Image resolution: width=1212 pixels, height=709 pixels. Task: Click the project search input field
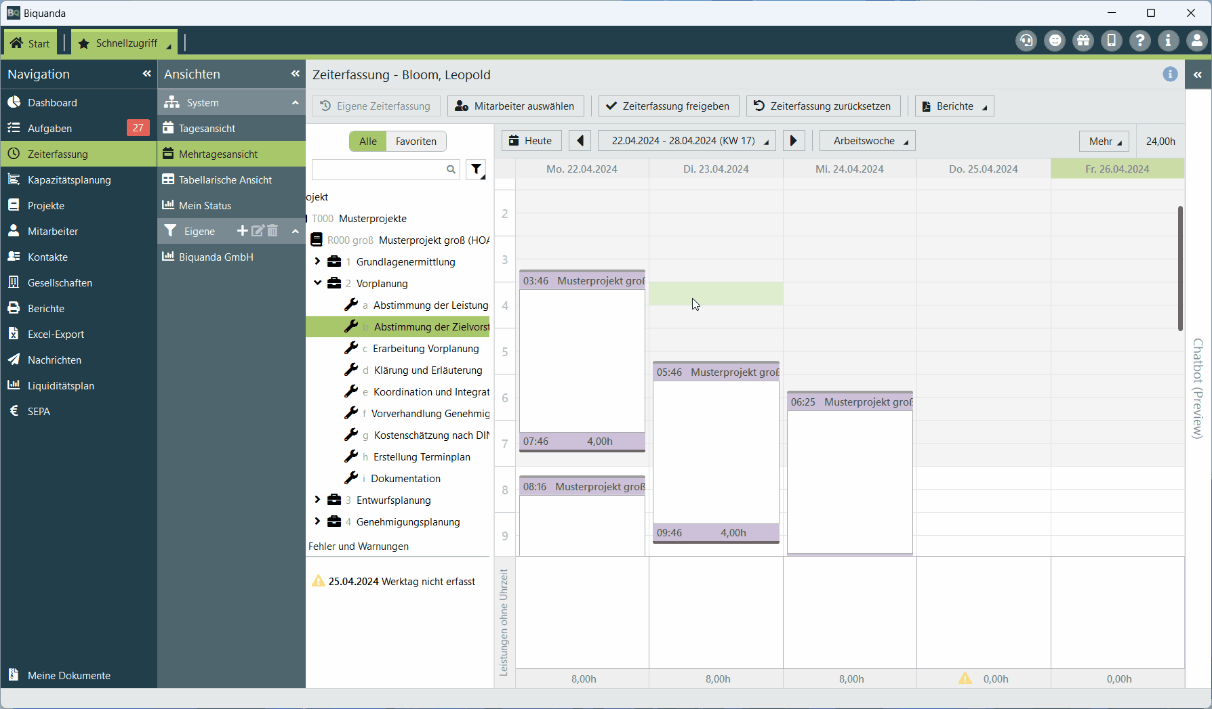coord(378,169)
